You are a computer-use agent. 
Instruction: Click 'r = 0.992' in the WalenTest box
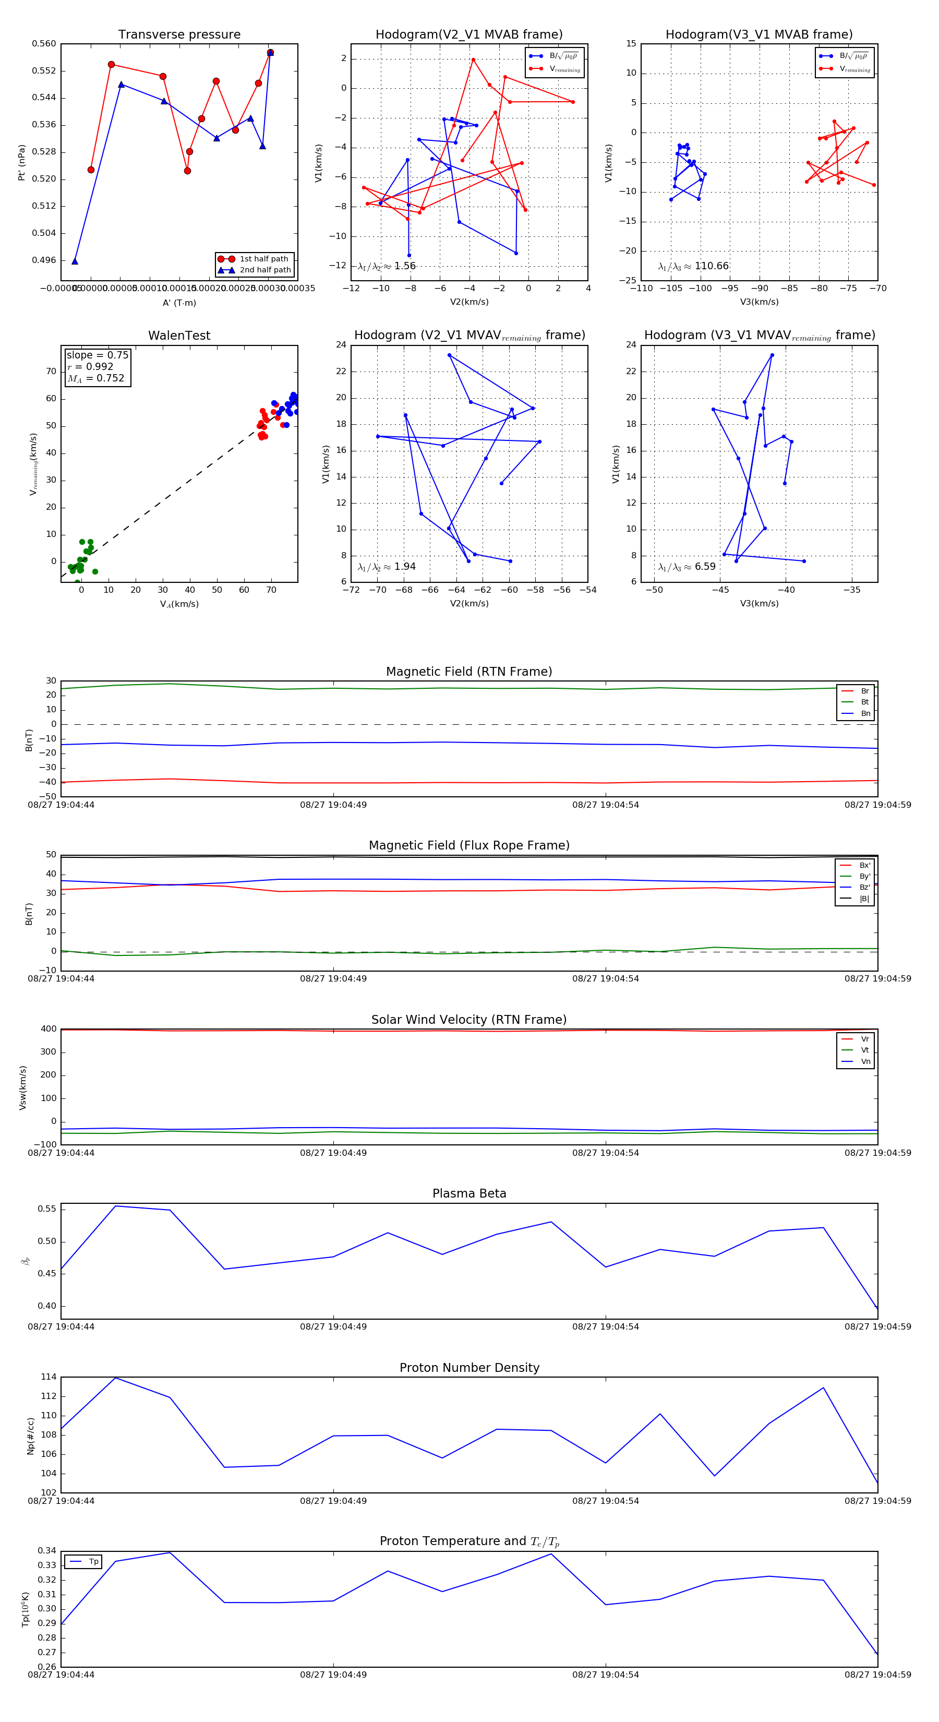pos(90,366)
